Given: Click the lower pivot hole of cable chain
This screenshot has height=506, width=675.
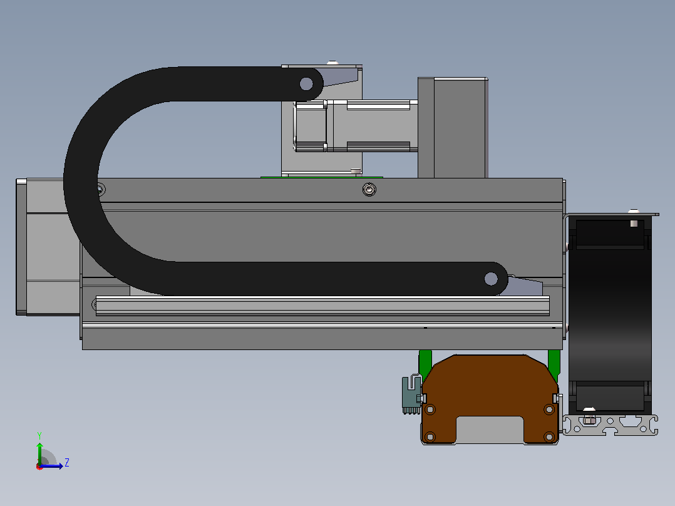Looking at the screenshot, I should pos(491,279).
